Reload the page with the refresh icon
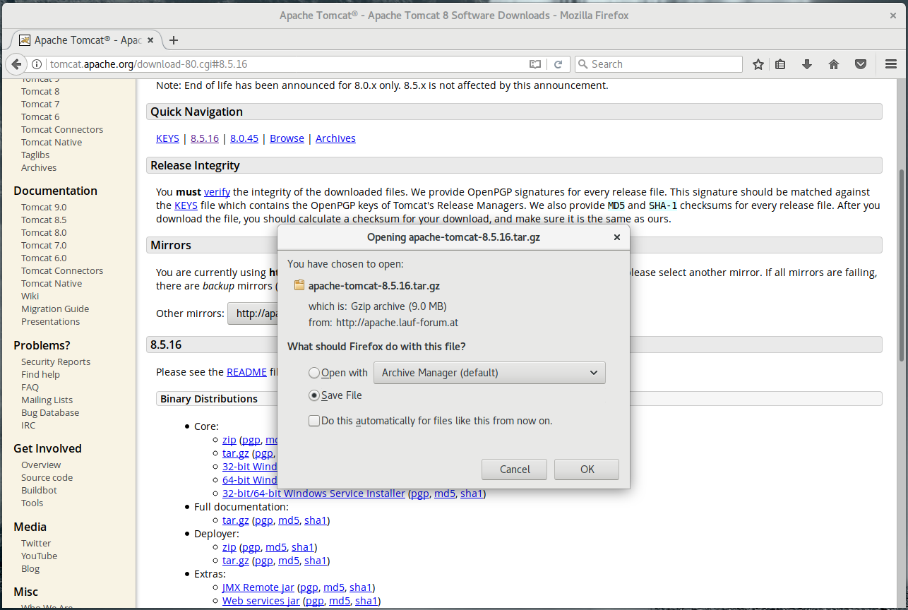The height and width of the screenshot is (610, 908). click(558, 64)
